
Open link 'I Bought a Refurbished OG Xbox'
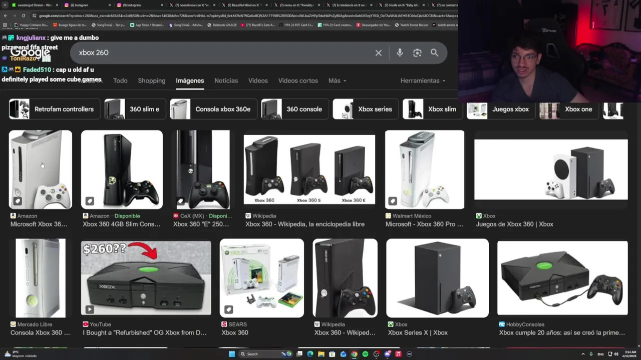pos(145,332)
